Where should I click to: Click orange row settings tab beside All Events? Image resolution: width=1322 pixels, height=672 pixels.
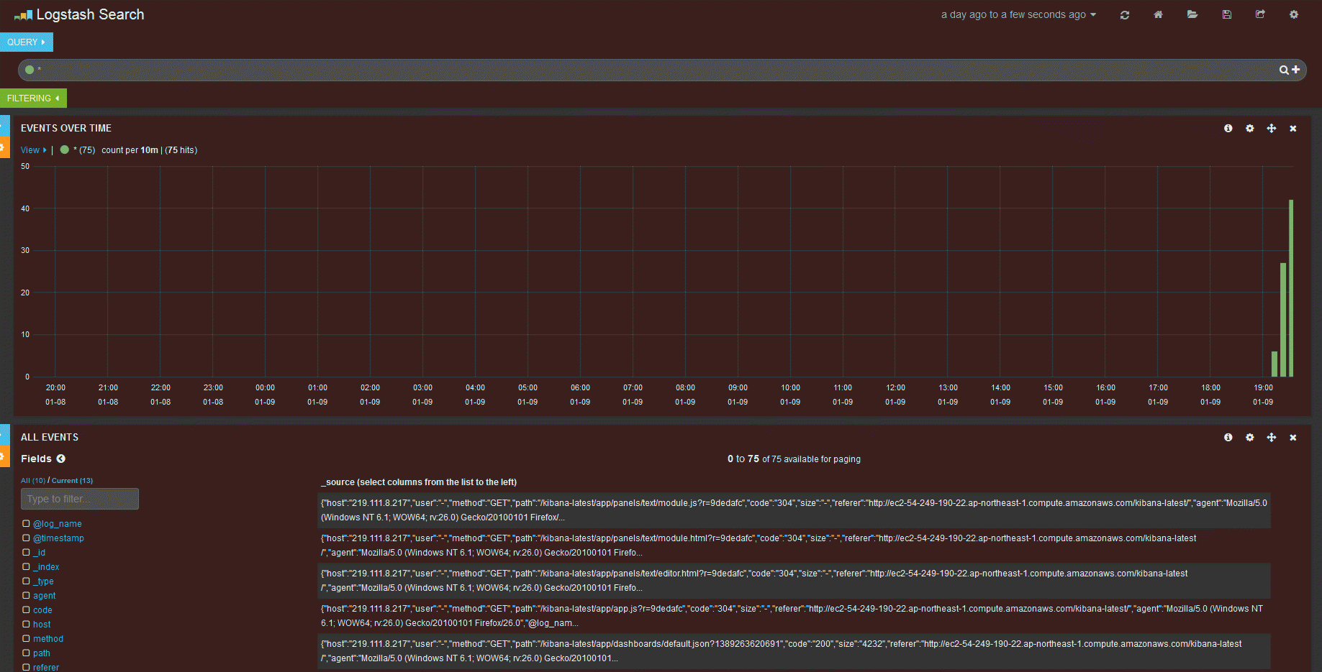(4, 456)
